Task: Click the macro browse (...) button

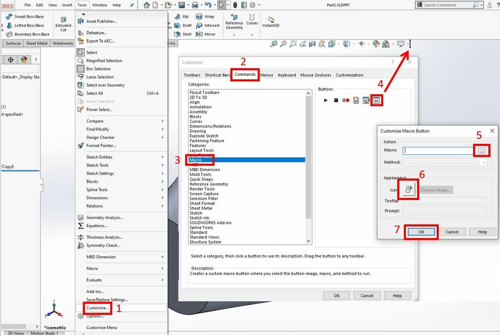Action: click(481, 151)
